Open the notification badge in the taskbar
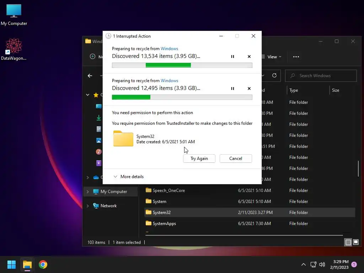 coord(354,264)
